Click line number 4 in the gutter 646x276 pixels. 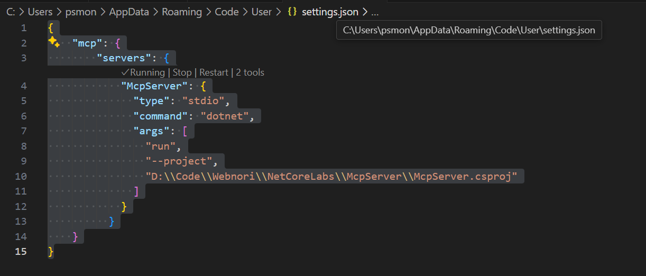pyautogui.click(x=23, y=86)
